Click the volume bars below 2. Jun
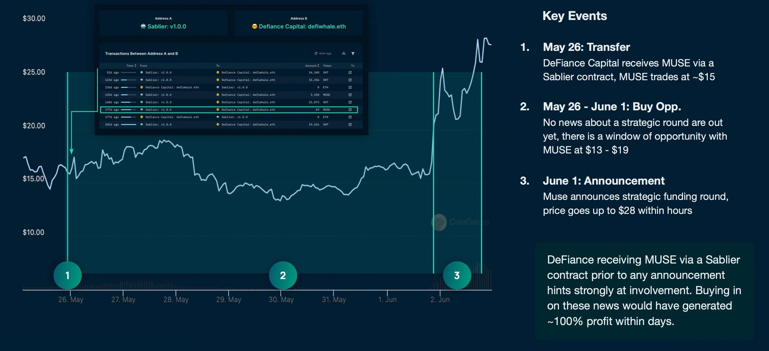 tap(440, 283)
